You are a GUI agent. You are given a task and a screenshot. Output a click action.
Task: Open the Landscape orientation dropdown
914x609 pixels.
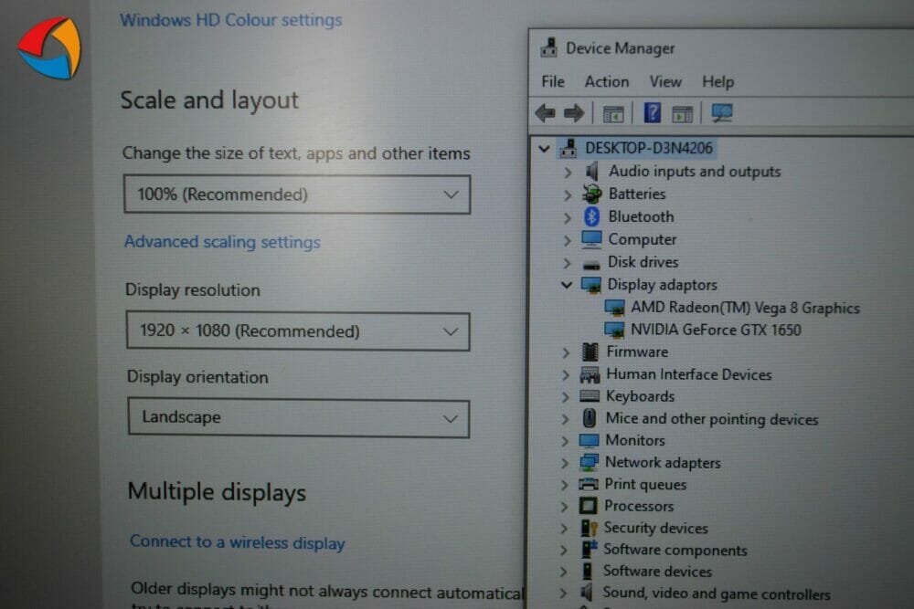pyautogui.click(x=299, y=418)
